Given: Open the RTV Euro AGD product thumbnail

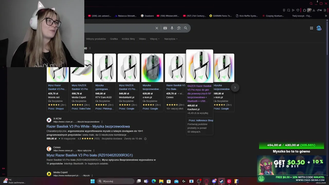Looking at the screenshot, I should click(x=105, y=68).
